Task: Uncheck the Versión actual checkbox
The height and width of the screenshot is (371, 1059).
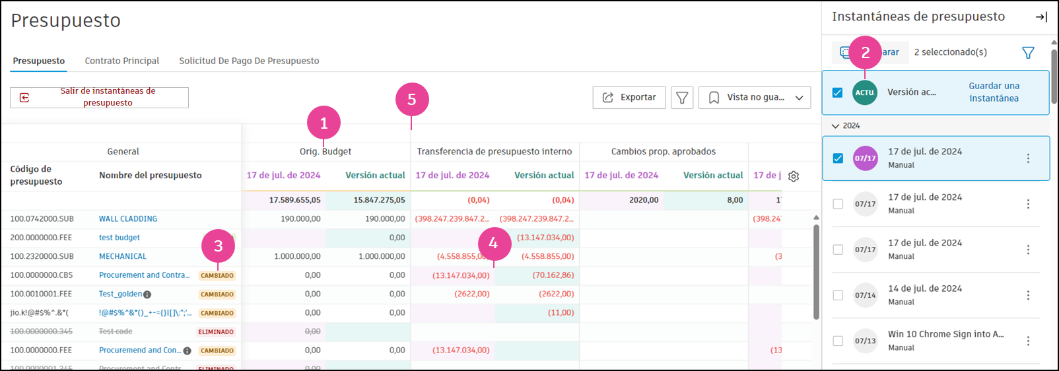Action: pyautogui.click(x=837, y=93)
